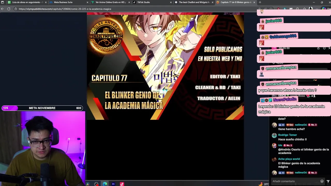
Task: Open tab actions menu icon at top-left
Action: [2, 2]
